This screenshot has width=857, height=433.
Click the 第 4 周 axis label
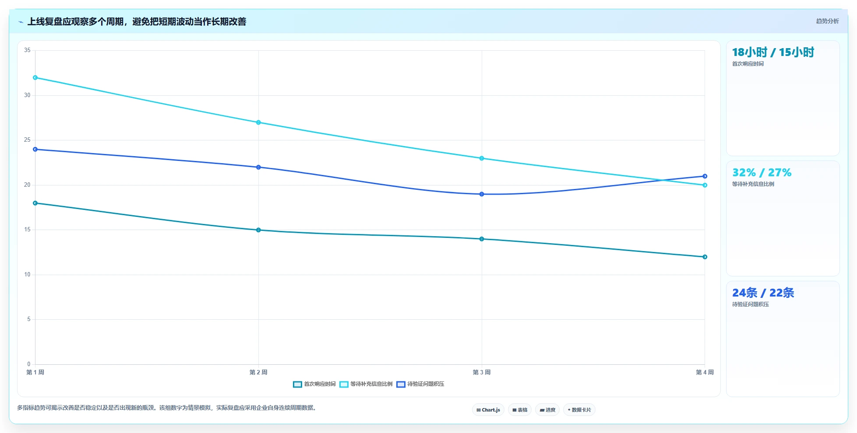point(705,373)
